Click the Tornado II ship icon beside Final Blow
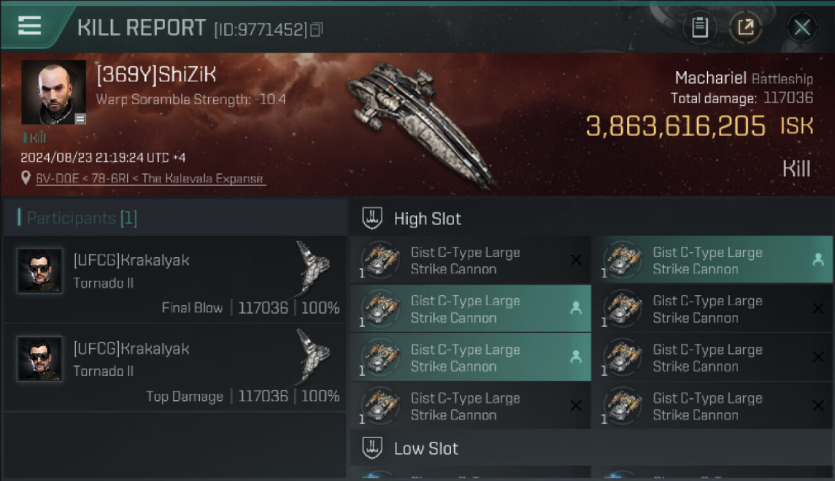Viewport: 835px width, 481px height. tap(313, 266)
